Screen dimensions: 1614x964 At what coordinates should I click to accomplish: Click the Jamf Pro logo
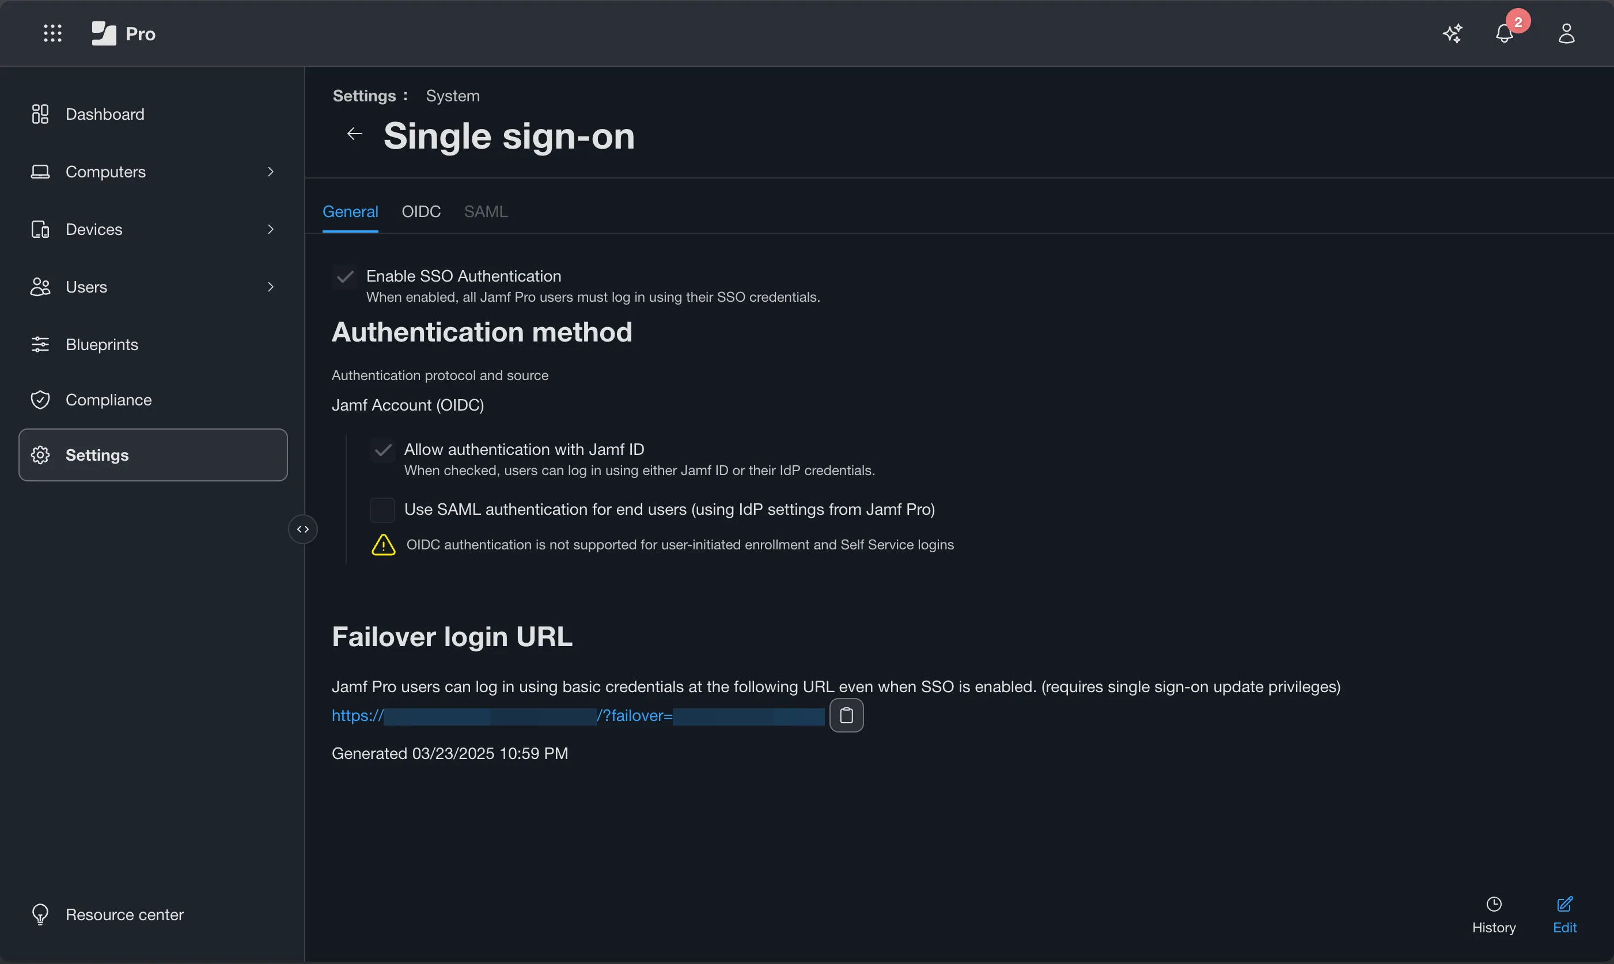tap(123, 33)
